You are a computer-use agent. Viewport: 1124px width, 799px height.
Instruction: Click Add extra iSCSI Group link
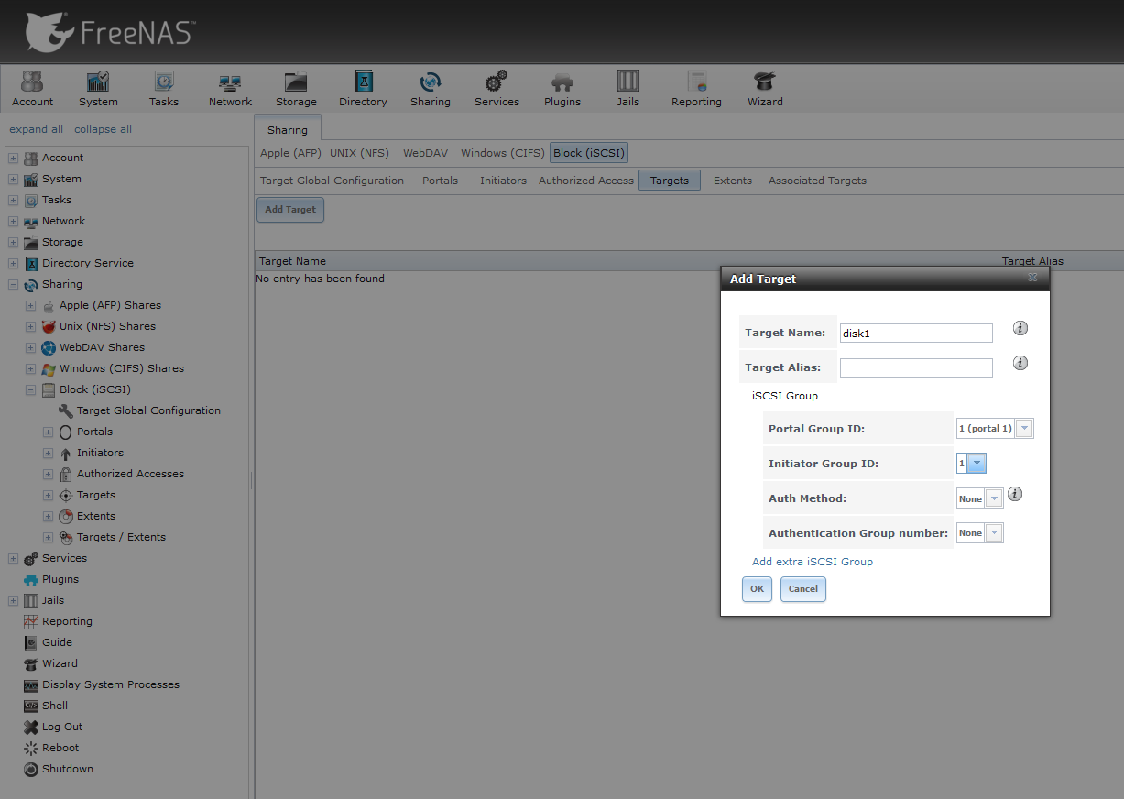[813, 562]
